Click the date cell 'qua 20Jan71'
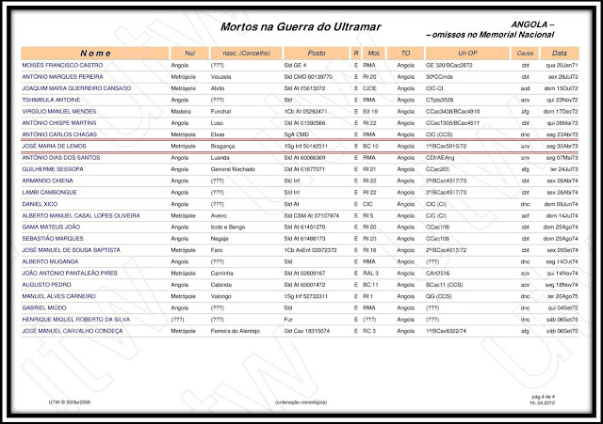This screenshot has height=424, width=603. click(x=562, y=65)
